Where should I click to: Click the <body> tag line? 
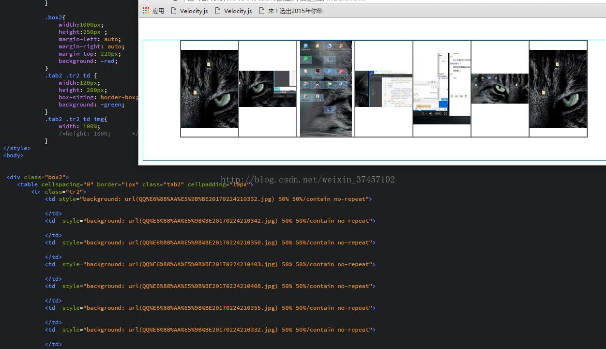[x=14, y=155]
